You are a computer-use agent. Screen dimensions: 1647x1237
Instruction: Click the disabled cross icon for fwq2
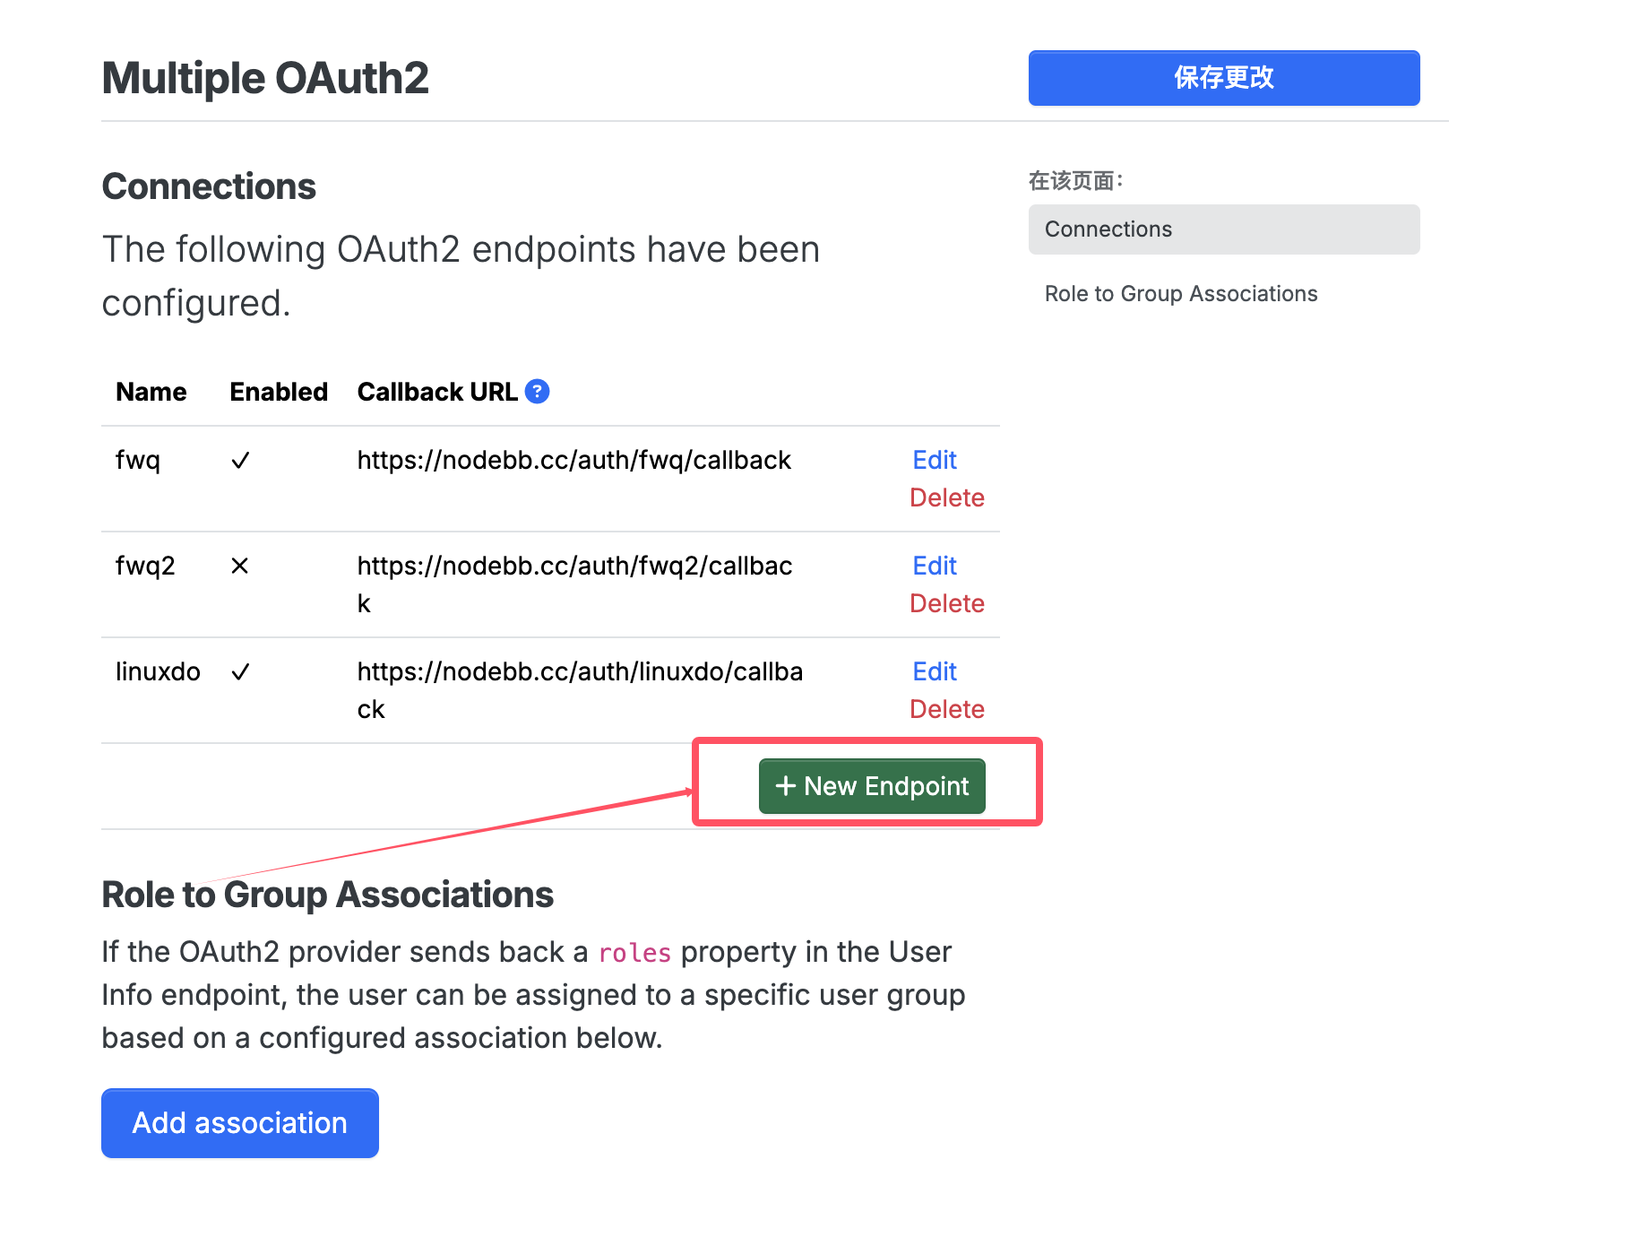[x=239, y=566]
